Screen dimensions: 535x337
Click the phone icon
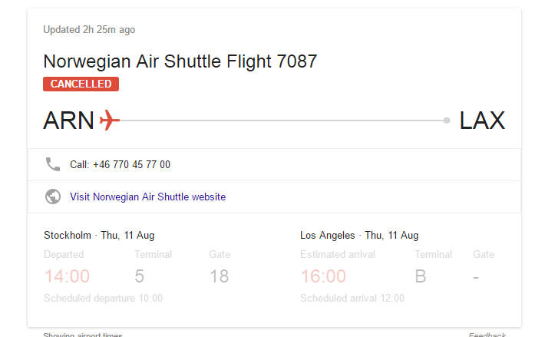pyautogui.click(x=53, y=164)
